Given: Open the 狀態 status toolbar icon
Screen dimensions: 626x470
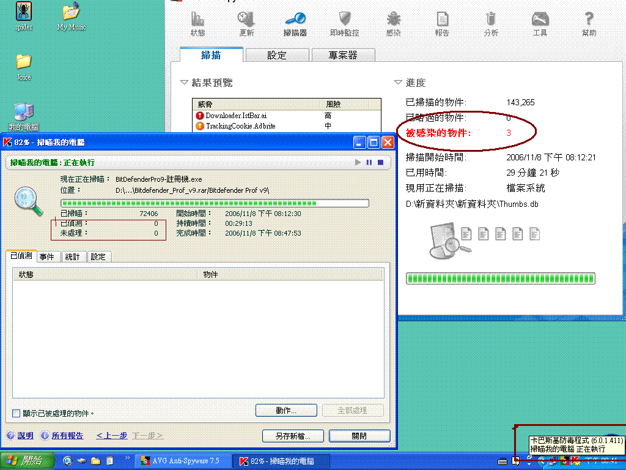Looking at the screenshot, I should point(197,24).
